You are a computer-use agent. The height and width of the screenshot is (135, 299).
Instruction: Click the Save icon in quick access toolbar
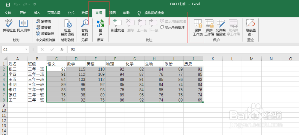(8, 4)
